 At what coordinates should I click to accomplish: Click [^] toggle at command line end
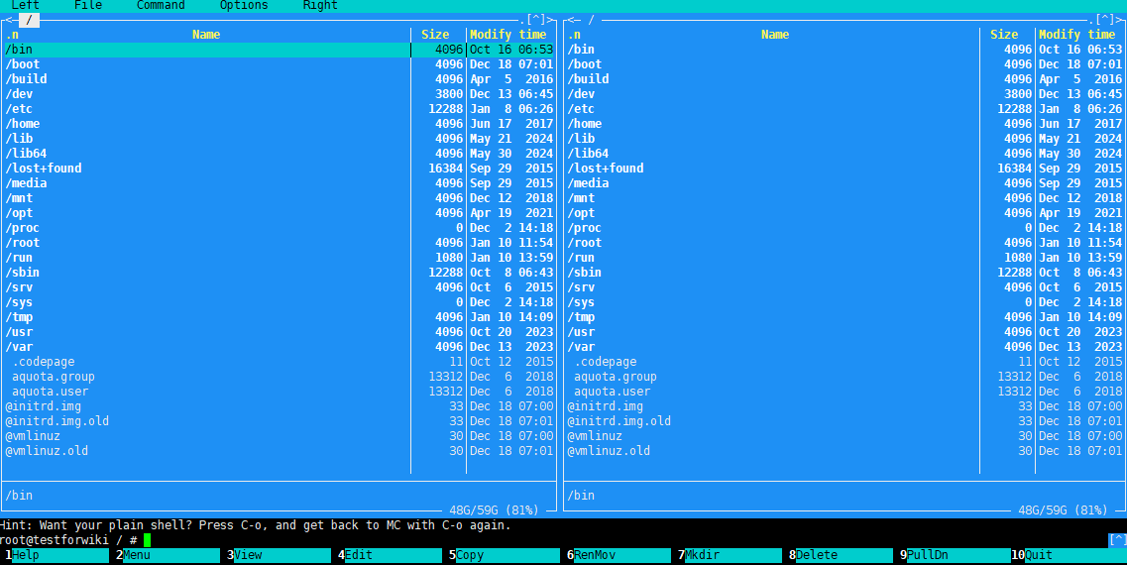pyautogui.click(x=1118, y=540)
